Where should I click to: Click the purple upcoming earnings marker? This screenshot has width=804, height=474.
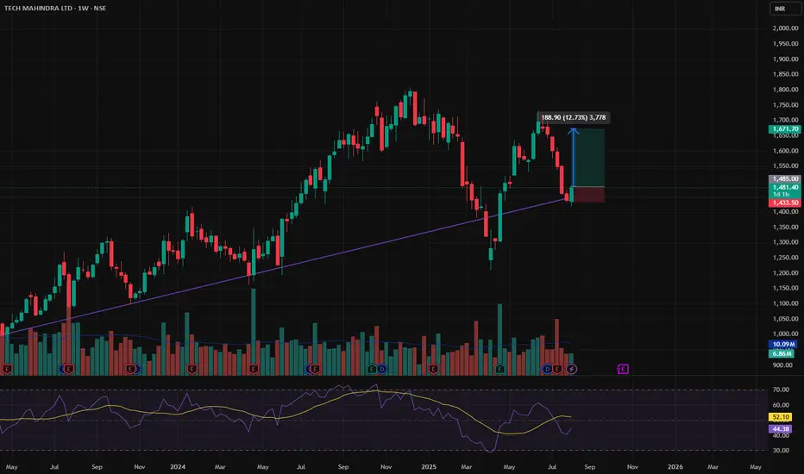(x=623, y=369)
